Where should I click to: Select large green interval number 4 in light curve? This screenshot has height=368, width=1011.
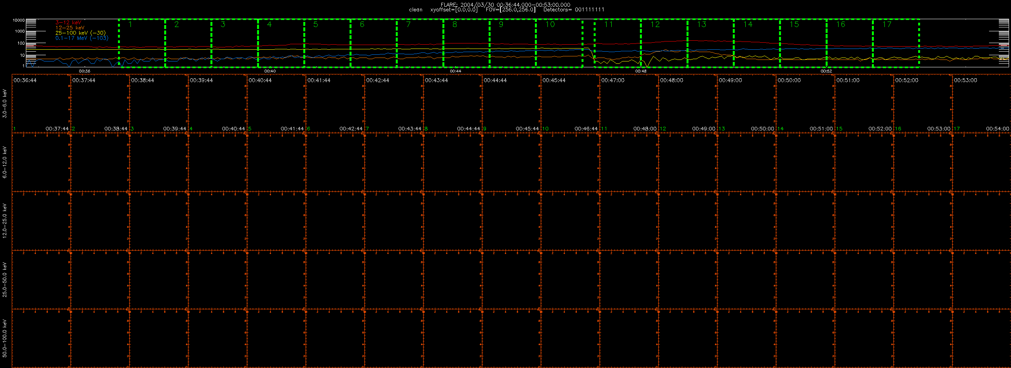[269, 24]
